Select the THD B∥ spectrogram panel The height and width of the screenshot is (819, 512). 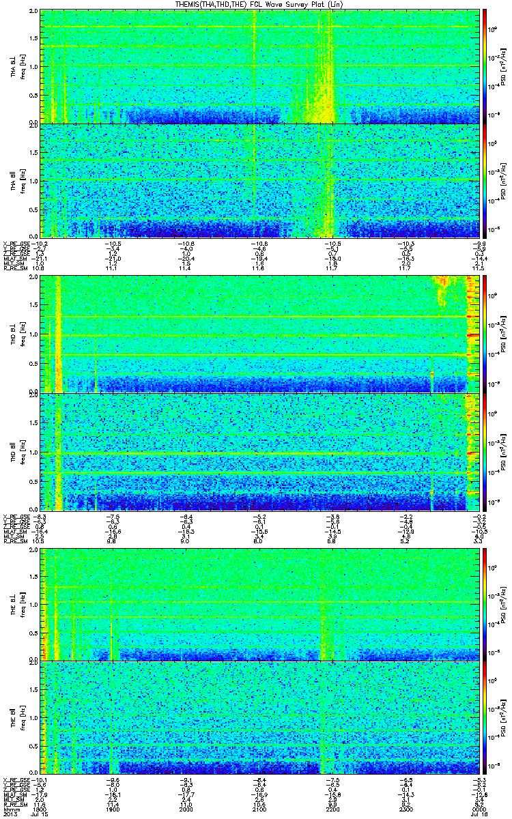(258, 451)
